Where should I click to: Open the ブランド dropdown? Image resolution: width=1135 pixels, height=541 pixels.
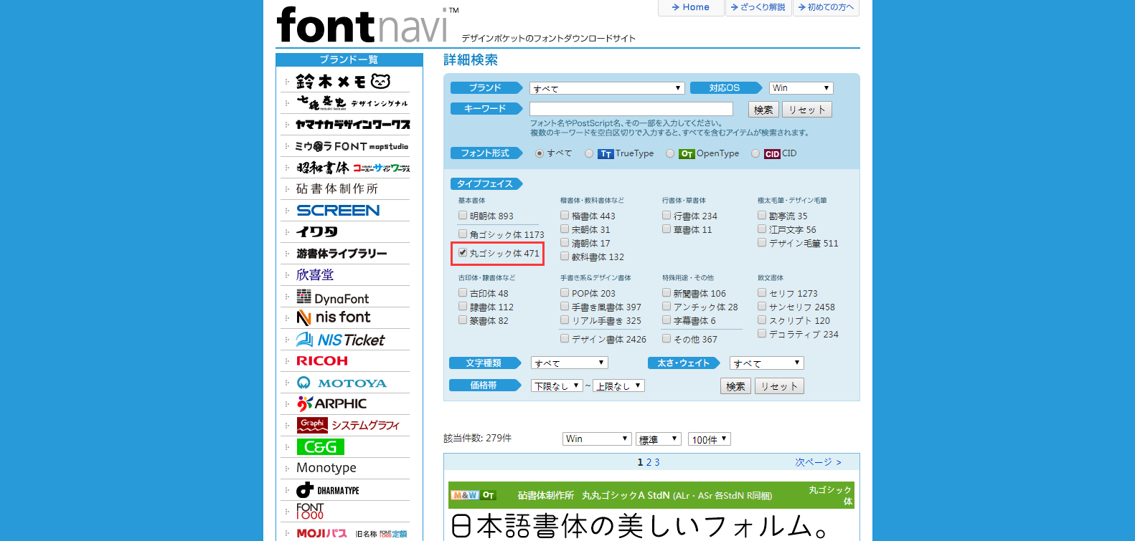(x=607, y=88)
